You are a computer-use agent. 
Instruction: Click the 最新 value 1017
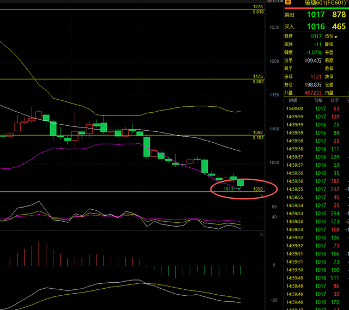(316, 37)
